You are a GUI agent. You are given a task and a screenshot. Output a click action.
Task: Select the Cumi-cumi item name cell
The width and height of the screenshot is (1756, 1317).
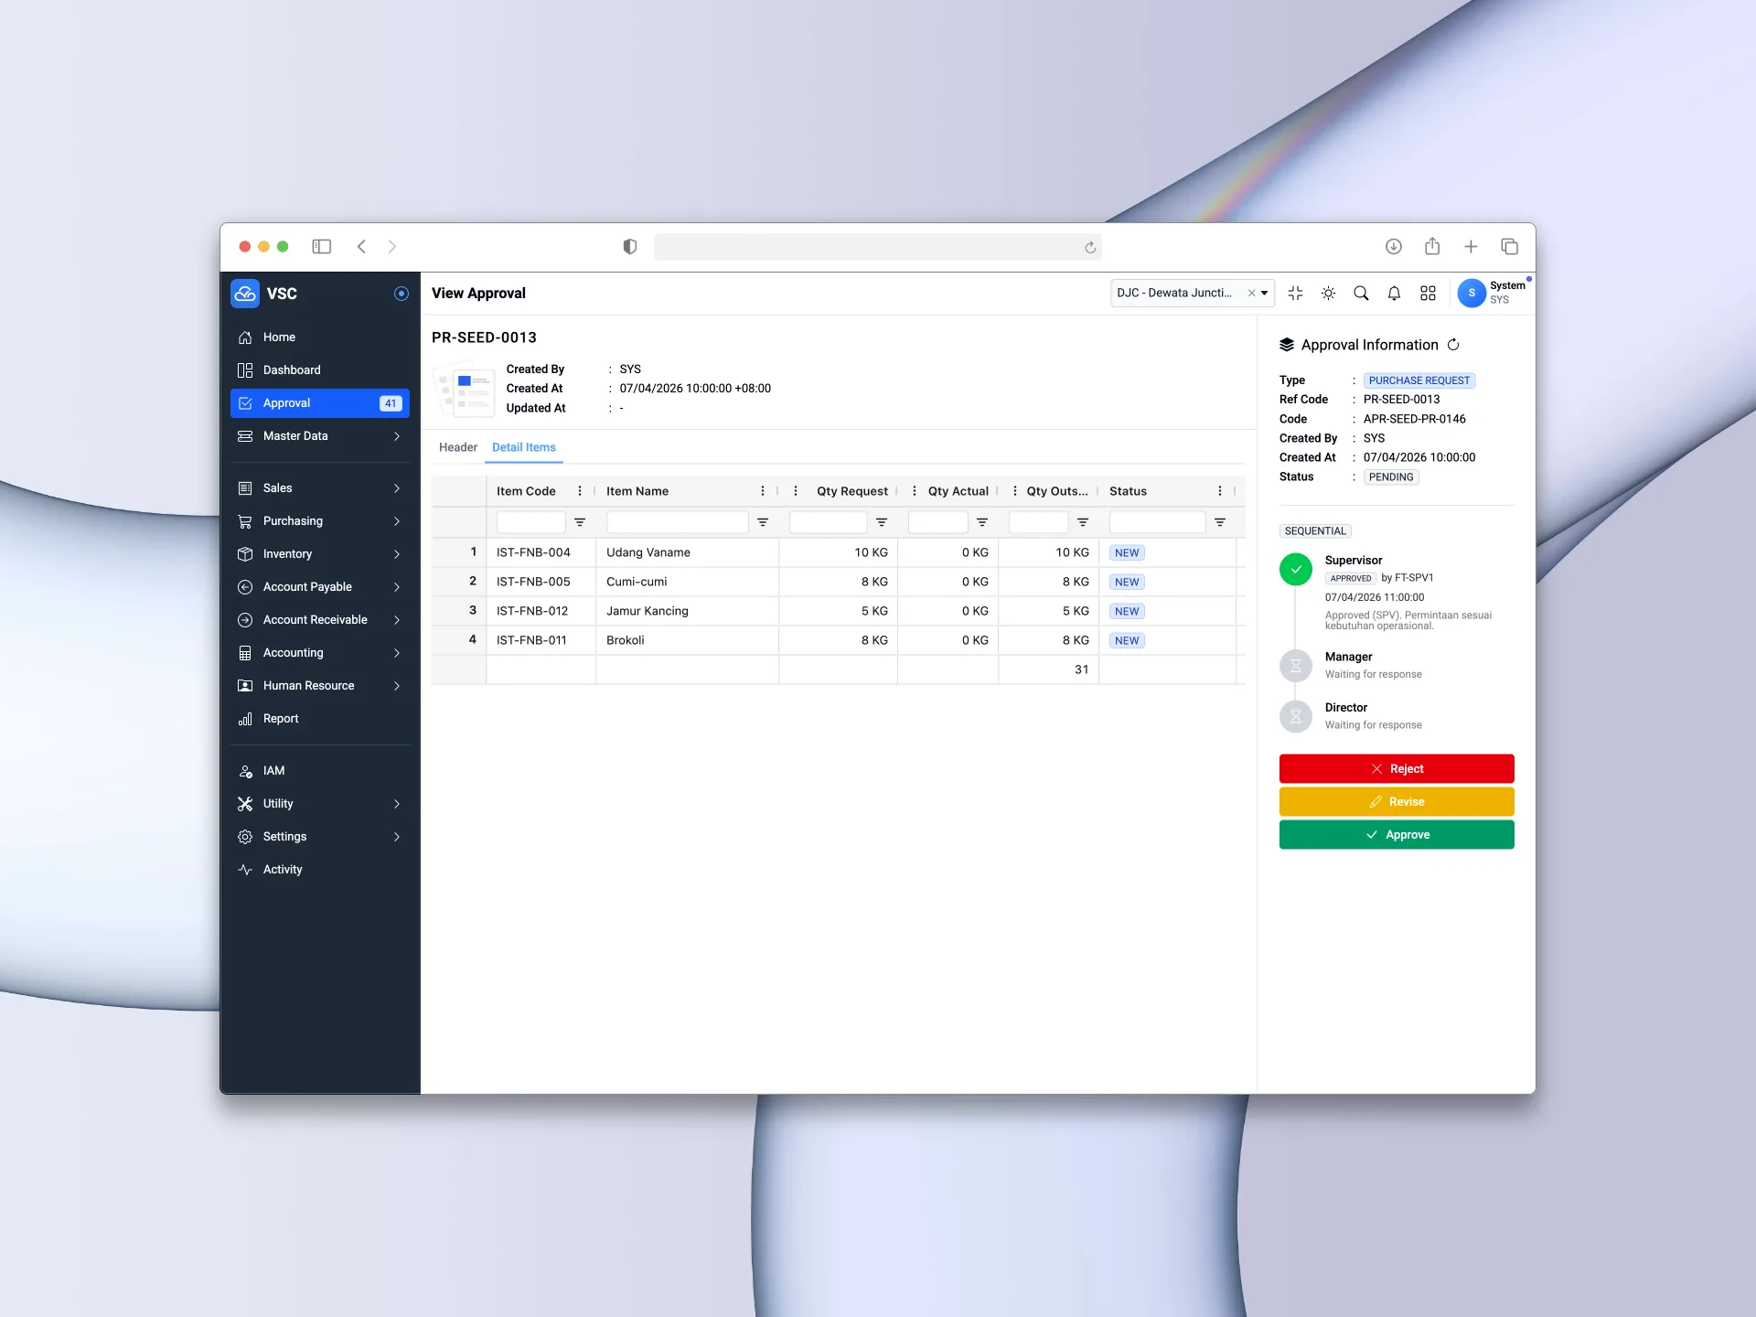click(x=688, y=582)
